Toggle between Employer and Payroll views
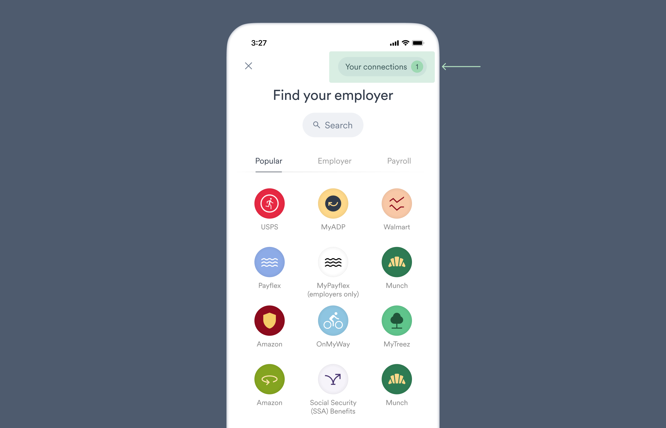The height and width of the screenshot is (428, 666). pyautogui.click(x=333, y=161)
